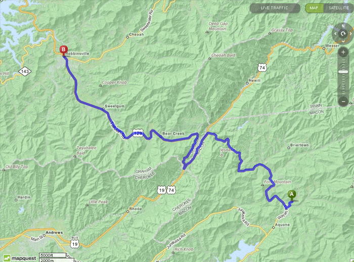Screen dimensions: 354x262
Task: Click the zoom slider handle
Action: click(343, 72)
